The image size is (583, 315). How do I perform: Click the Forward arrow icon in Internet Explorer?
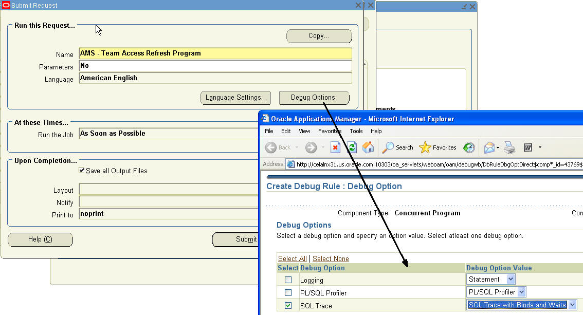click(311, 147)
